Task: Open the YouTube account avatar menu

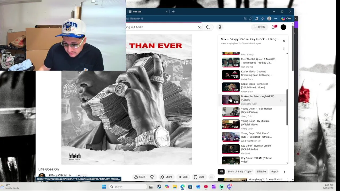Action: point(283,27)
